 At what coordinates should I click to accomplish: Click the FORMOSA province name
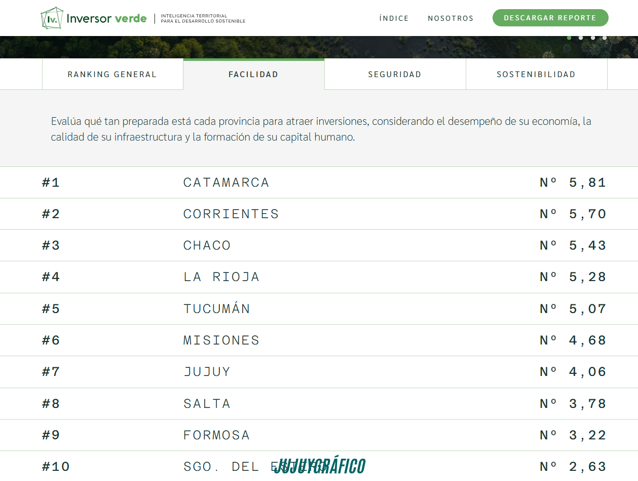click(x=216, y=435)
